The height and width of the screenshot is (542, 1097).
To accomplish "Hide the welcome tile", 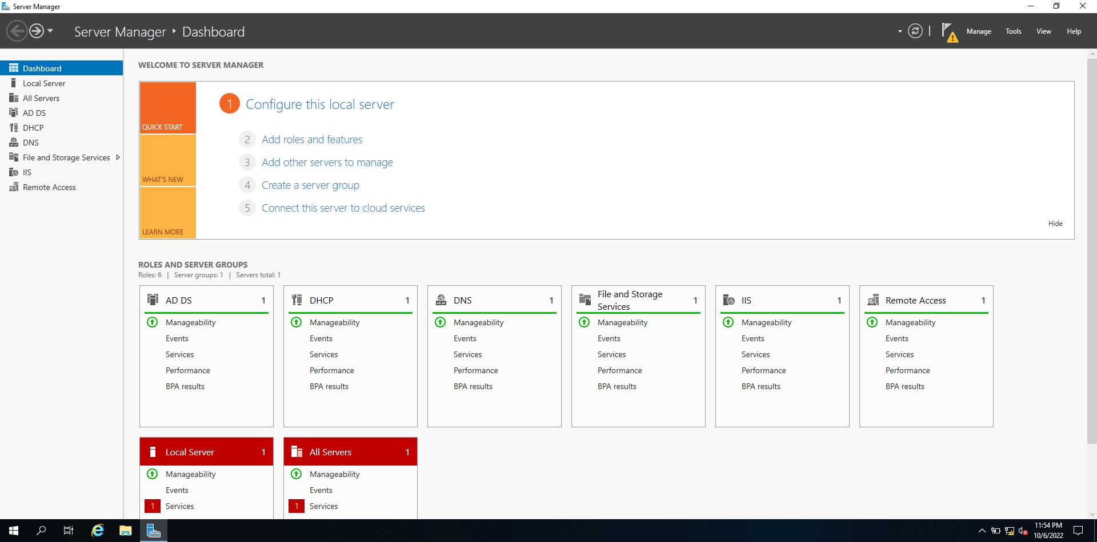I will (x=1055, y=224).
